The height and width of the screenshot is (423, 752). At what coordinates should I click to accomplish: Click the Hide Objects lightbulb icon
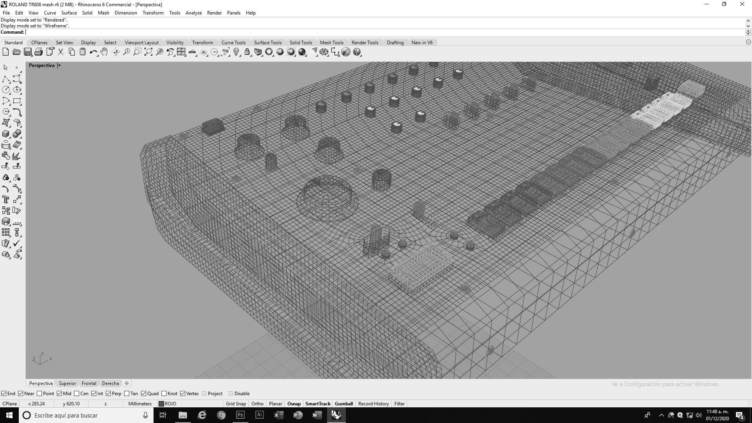236,52
